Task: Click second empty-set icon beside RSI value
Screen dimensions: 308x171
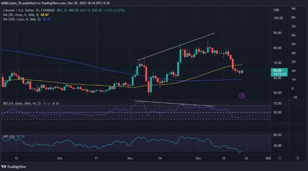Action: 57,103
